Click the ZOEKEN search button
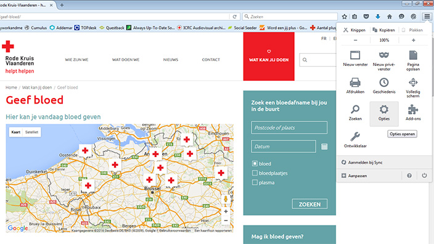Image resolution: width=434 pixels, height=244 pixels. pos(309,204)
